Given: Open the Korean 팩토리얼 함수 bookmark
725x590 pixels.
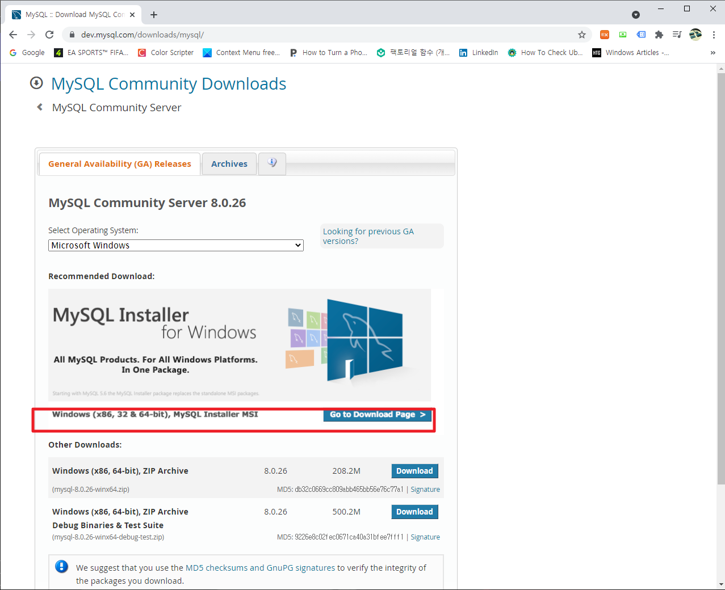Looking at the screenshot, I should click(x=413, y=52).
